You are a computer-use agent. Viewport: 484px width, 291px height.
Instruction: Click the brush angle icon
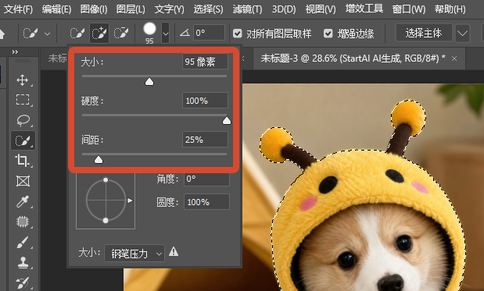185,32
